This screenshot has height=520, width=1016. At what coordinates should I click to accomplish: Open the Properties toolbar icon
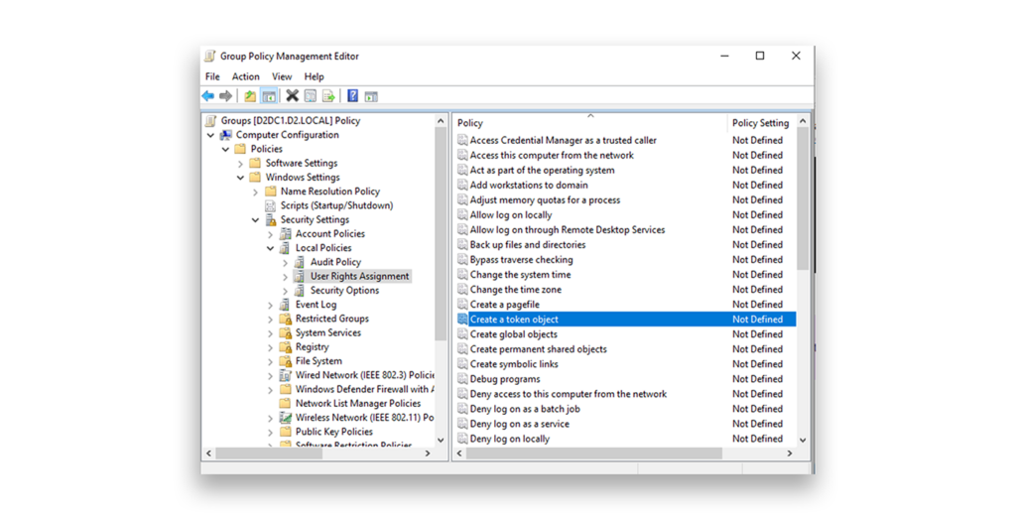coord(311,96)
